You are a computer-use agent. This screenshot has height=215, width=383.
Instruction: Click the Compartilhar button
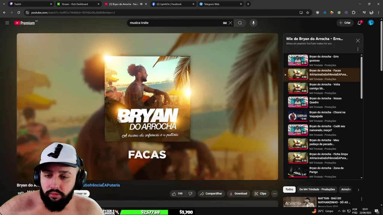tap(211, 193)
